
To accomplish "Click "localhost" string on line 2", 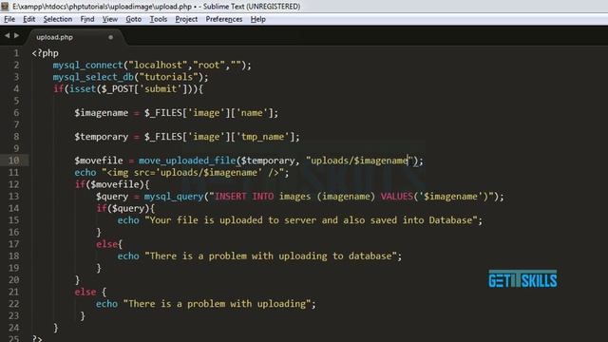I will point(158,66).
